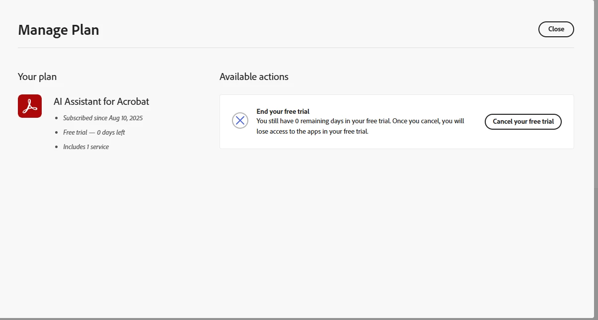
Task: Click the red Acrobat app icon
Action: [x=30, y=106]
